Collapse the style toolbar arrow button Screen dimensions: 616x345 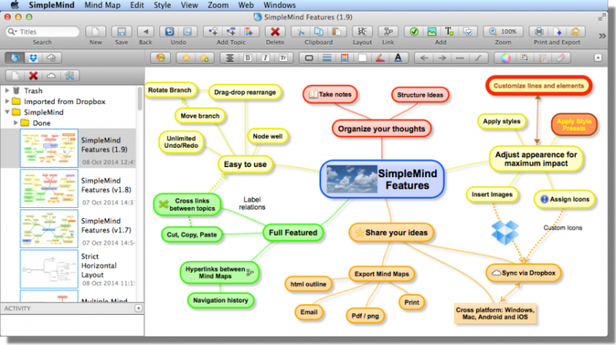click(598, 58)
